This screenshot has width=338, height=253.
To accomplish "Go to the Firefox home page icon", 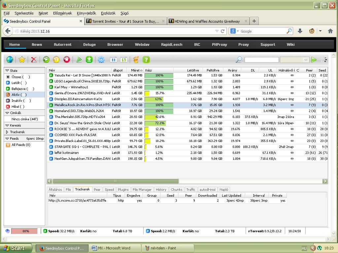I will [330, 31].
